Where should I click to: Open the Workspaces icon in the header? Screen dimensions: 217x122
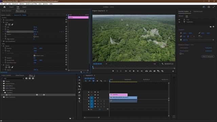[204, 7]
